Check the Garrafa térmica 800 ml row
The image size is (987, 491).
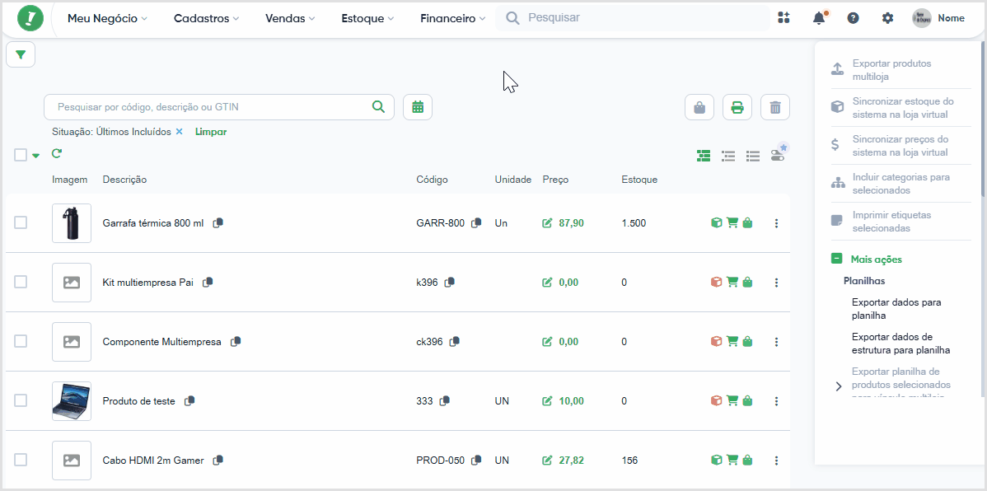[x=21, y=222]
